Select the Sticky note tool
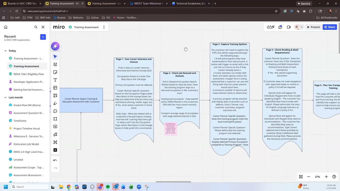 click(x=55, y=72)
